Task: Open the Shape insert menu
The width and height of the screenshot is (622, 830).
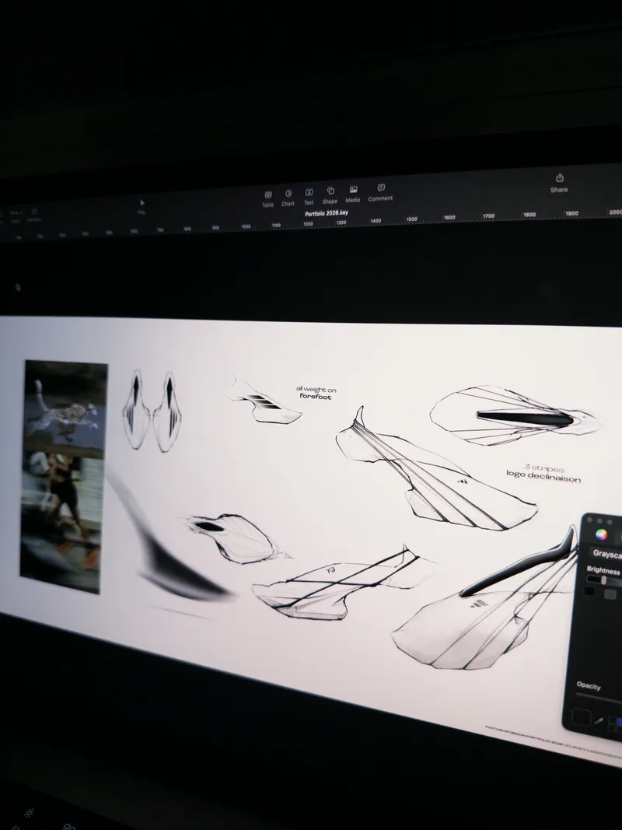Action: pos(330,195)
